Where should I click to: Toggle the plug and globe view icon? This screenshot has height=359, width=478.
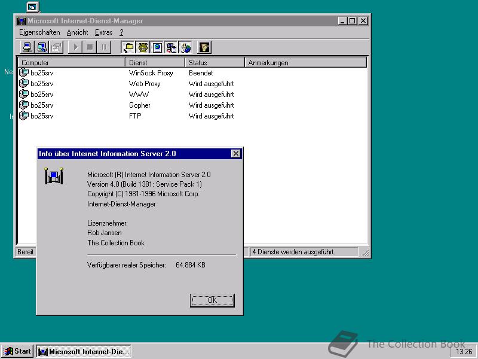click(186, 47)
